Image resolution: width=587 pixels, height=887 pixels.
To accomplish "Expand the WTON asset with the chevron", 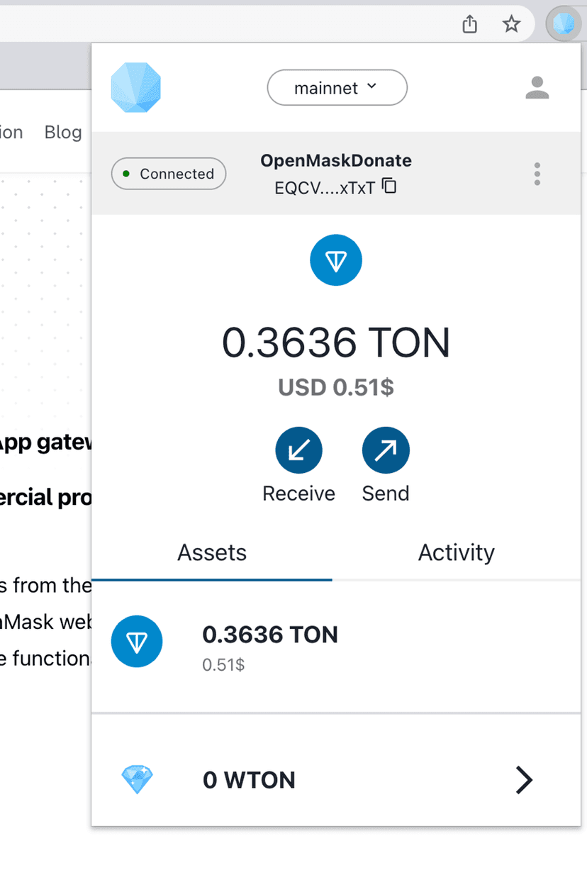I will click(x=524, y=780).
